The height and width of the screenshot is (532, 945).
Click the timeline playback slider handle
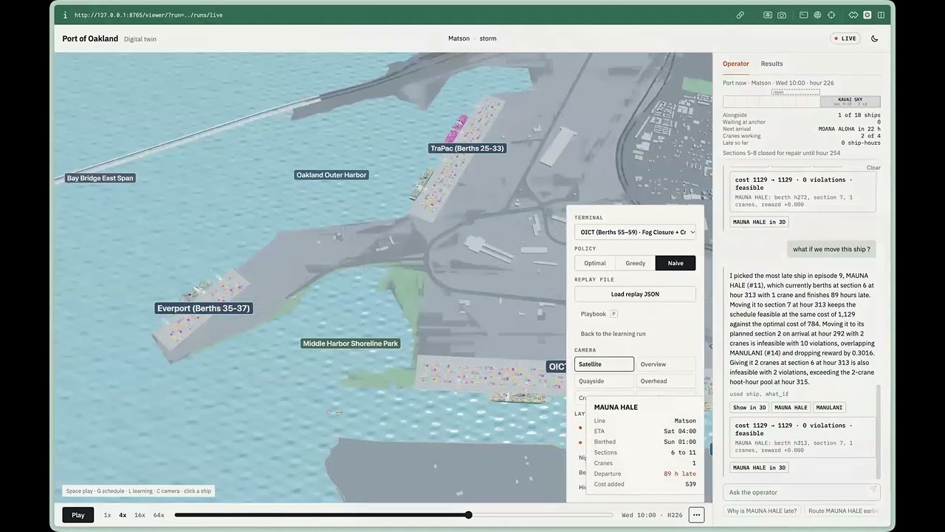click(468, 515)
